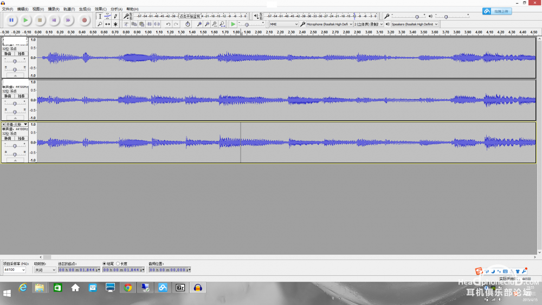Screen dimensions: 542x305
Task: Close the 齐秦-火柴 track with X
Action: (3, 125)
